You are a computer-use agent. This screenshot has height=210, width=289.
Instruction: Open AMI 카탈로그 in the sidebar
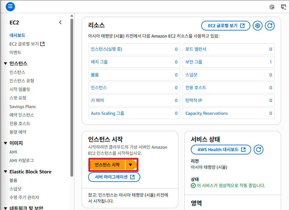coord(22,161)
